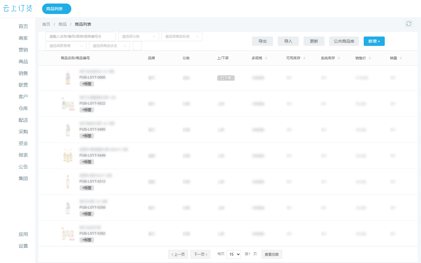Open 营销 in the sidebar
421x263 pixels.
23,50
